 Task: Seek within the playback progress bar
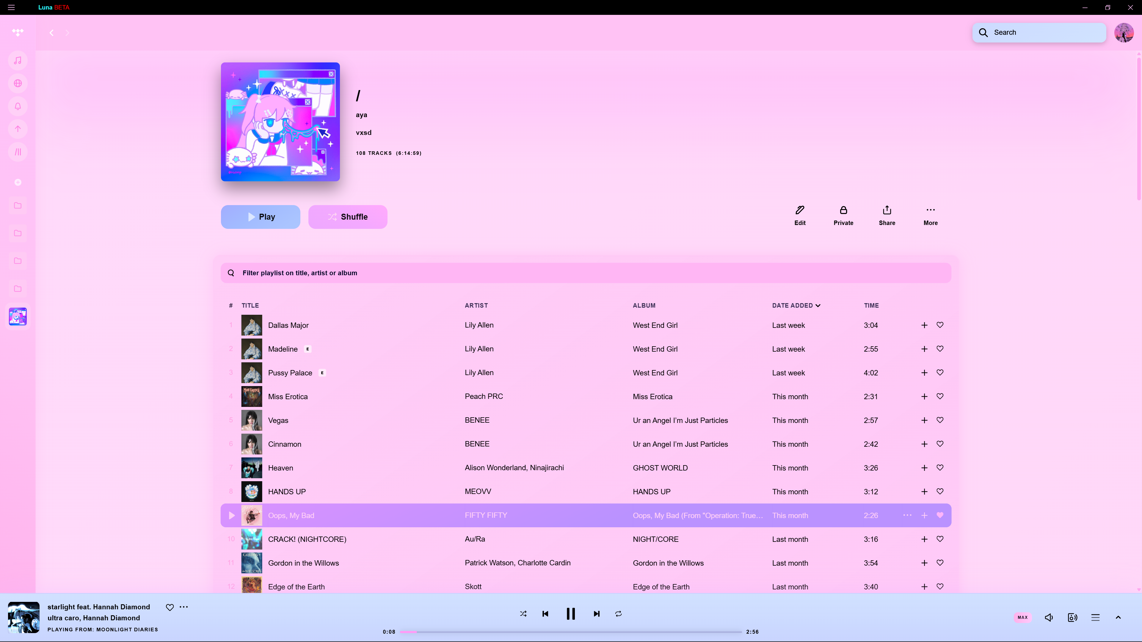[571, 632]
